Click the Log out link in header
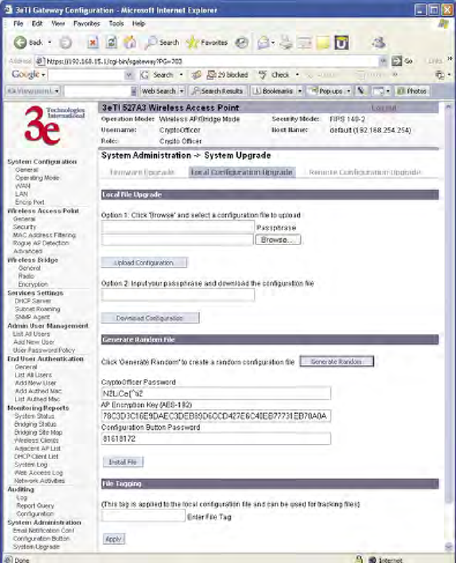Viewport: 456px width, 563px height. pos(384,108)
